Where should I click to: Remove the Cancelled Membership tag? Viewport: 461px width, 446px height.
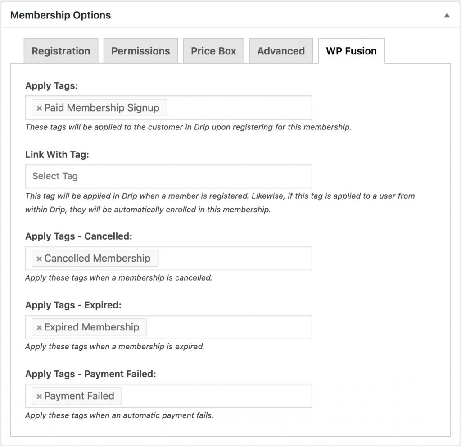point(39,259)
